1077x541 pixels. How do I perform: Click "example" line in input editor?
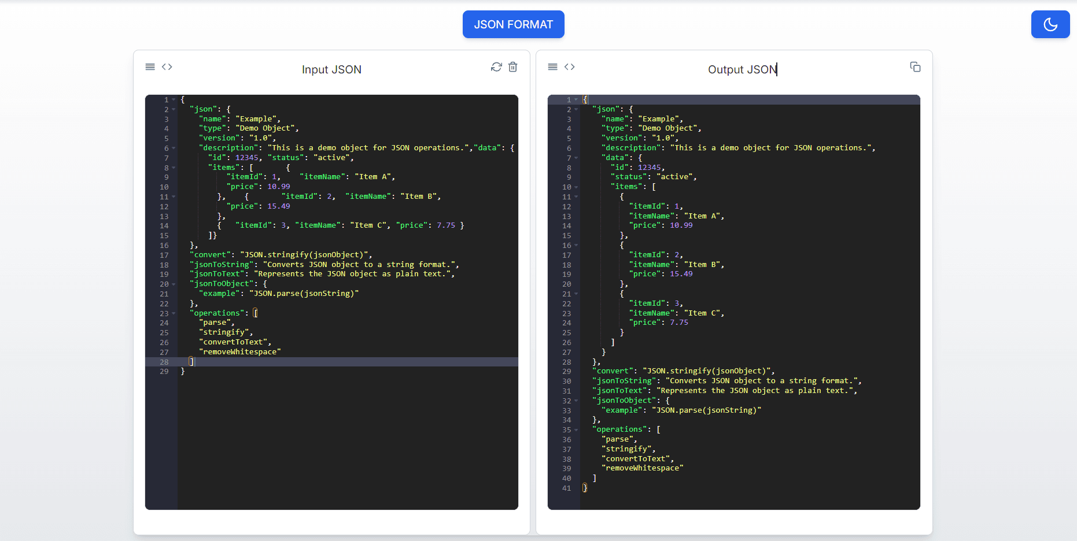279,294
